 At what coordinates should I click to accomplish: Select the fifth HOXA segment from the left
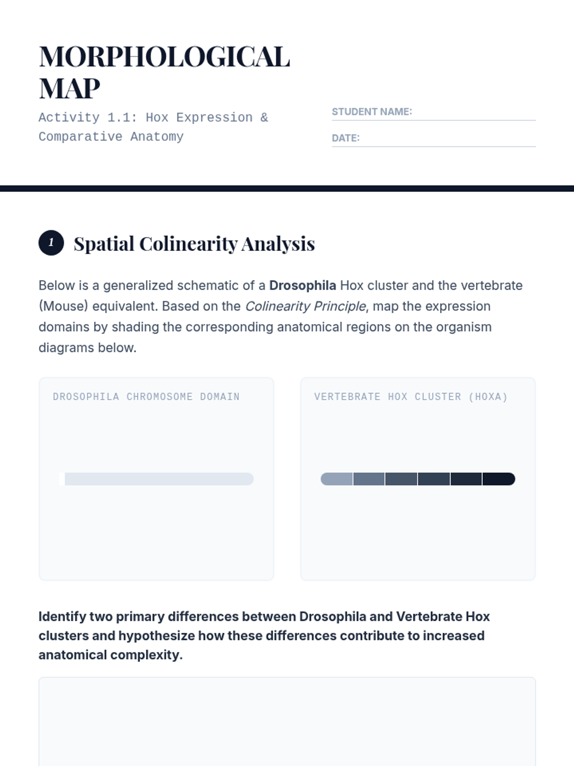coord(466,479)
